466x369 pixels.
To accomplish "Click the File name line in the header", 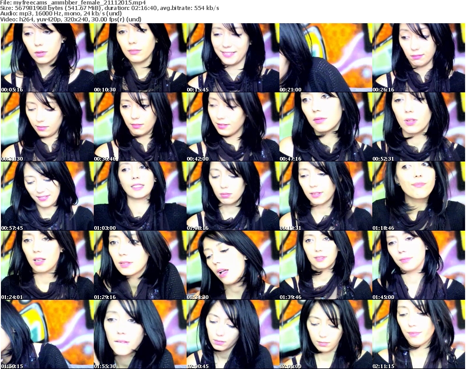I will 73,3.
